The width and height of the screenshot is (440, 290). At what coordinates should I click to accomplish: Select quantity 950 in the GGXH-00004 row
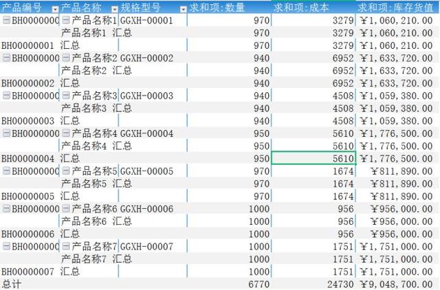[x=261, y=133]
